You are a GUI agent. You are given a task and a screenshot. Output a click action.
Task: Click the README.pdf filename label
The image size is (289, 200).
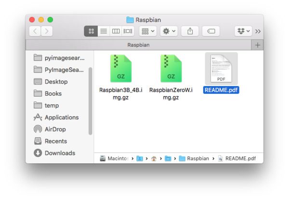coord(221,90)
